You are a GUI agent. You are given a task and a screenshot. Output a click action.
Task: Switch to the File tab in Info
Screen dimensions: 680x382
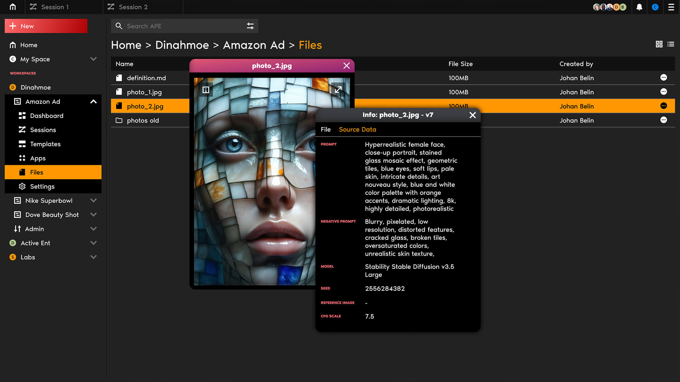pos(325,129)
